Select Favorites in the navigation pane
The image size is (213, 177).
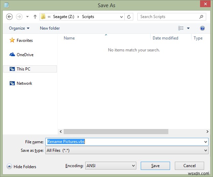[25, 41]
